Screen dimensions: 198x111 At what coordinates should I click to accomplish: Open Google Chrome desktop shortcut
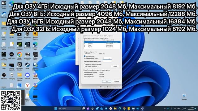click(19, 55)
